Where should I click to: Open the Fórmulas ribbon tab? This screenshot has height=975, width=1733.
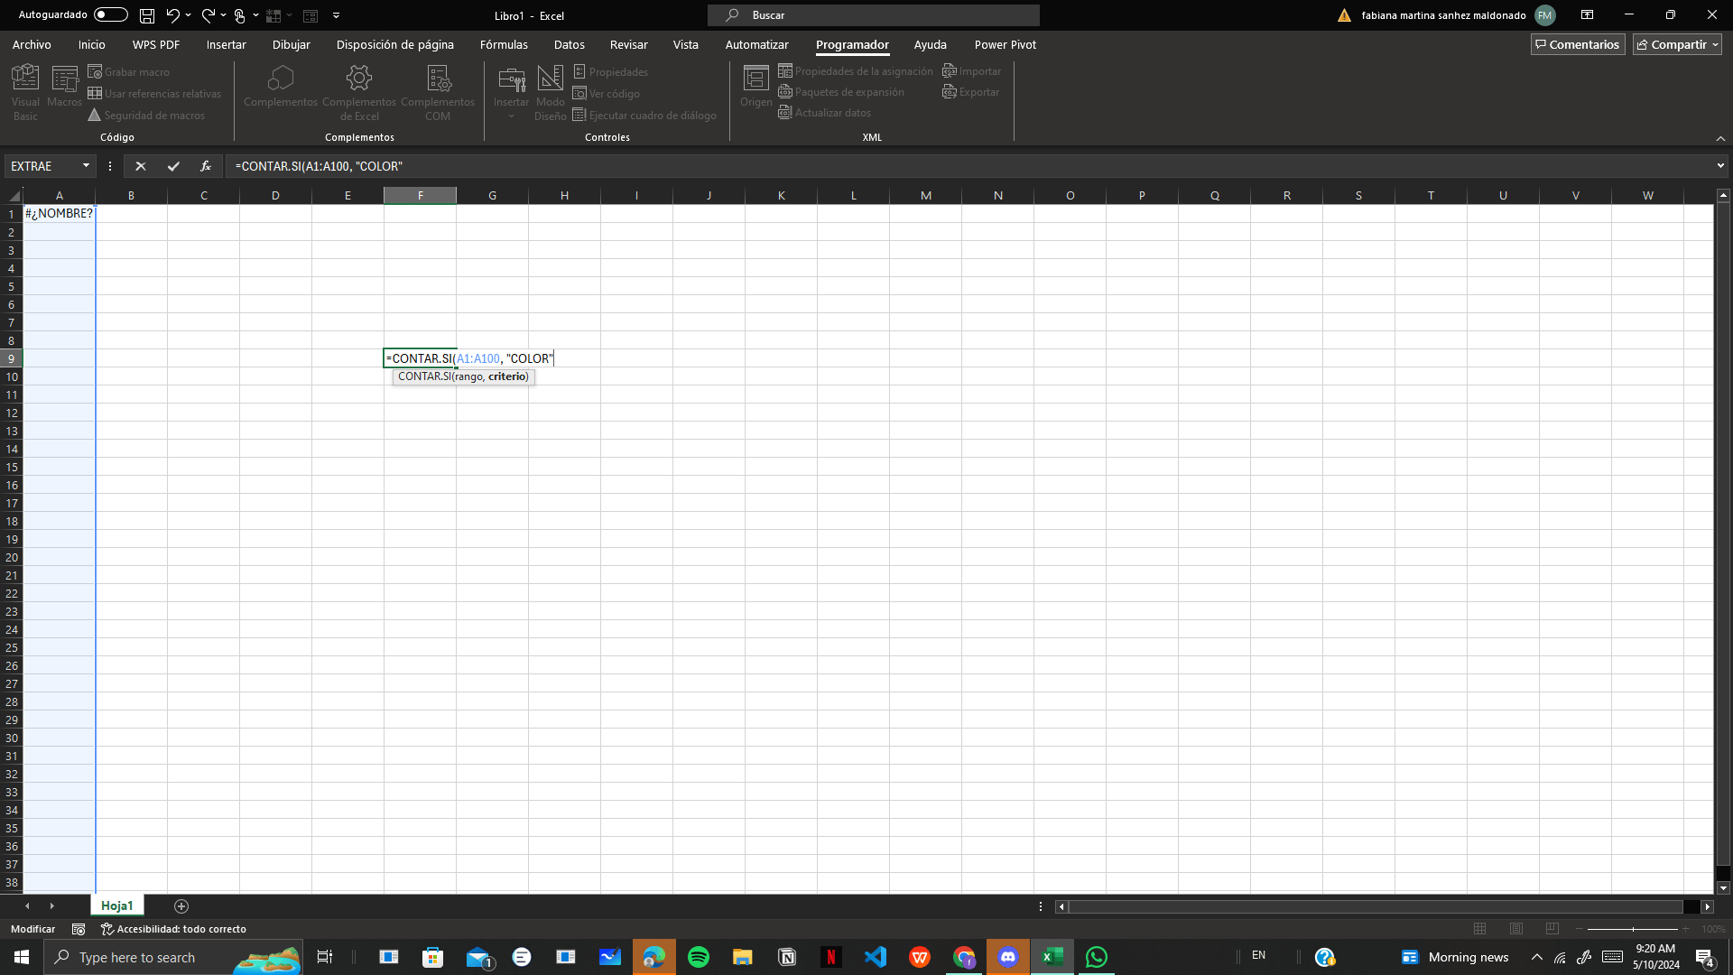pyautogui.click(x=504, y=44)
